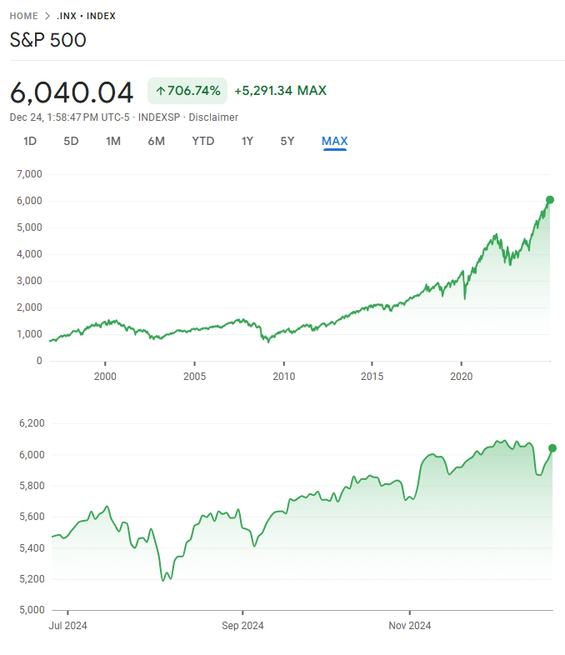Click the Sep 2024 axis marker
The height and width of the screenshot is (655, 565).
242,625
